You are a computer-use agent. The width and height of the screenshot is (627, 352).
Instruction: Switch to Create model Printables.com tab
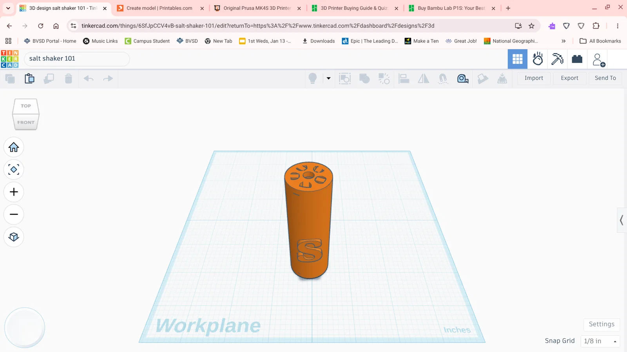[159, 8]
